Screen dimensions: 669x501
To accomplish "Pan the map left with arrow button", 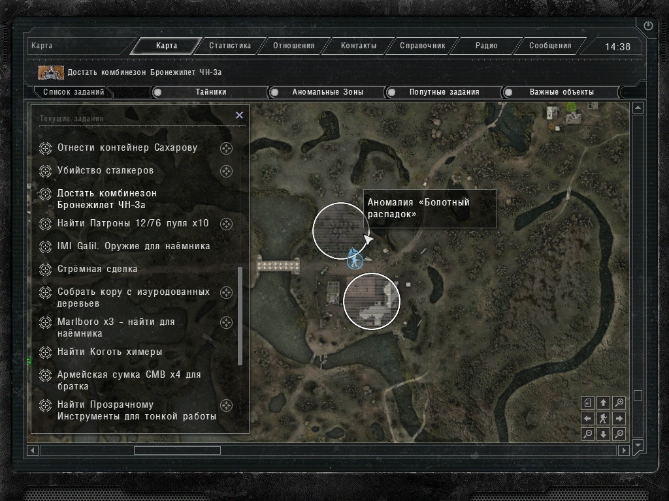I will click(x=587, y=418).
